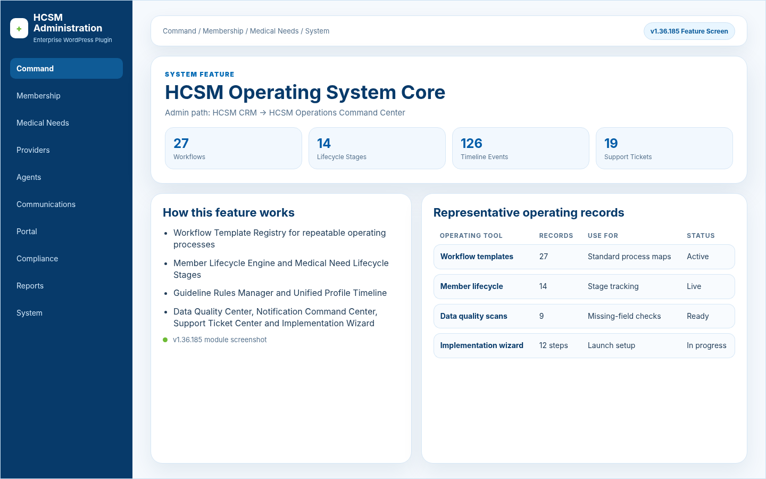This screenshot has width=766, height=479.
Task: Click the breadcrumb path Command / Membership / Medical Needs / System
Action: pos(246,31)
